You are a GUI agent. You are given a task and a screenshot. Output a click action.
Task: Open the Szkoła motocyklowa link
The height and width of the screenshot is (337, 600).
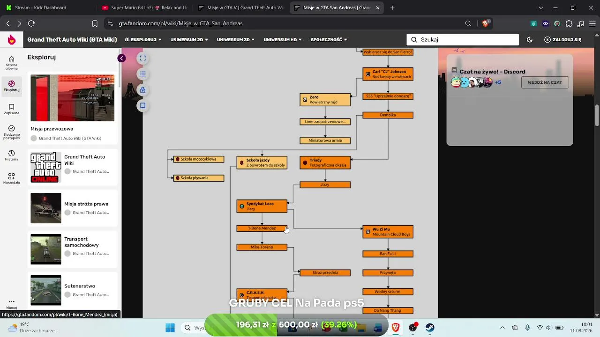click(x=199, y=159)
